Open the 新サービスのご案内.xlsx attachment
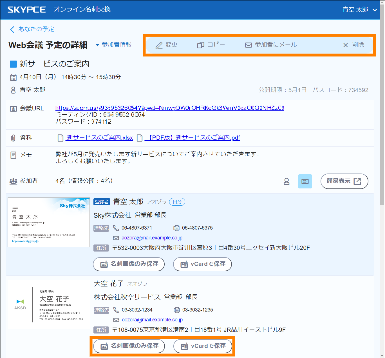Image resolution: width=385 pixels, height=358 pixels. coord(99,138)
